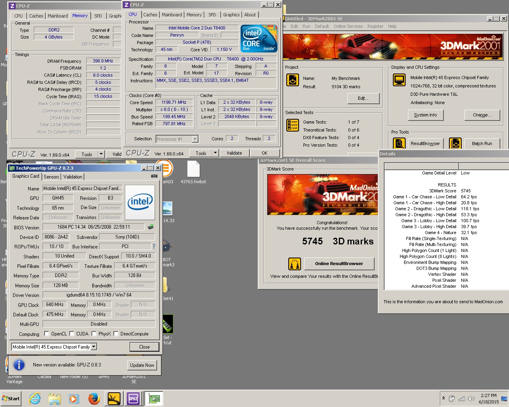Switch to CPU-Z via its taskbar icon
Screen dimensions: 509x407
point(133,398)
